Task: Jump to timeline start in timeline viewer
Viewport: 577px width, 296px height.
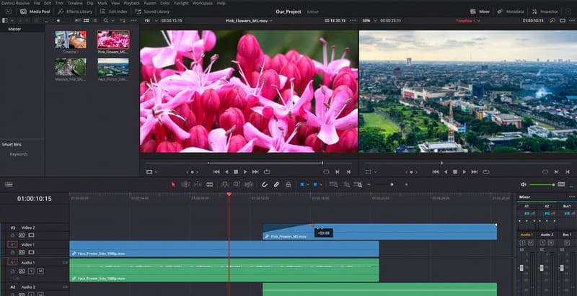Action: (436, 171)
